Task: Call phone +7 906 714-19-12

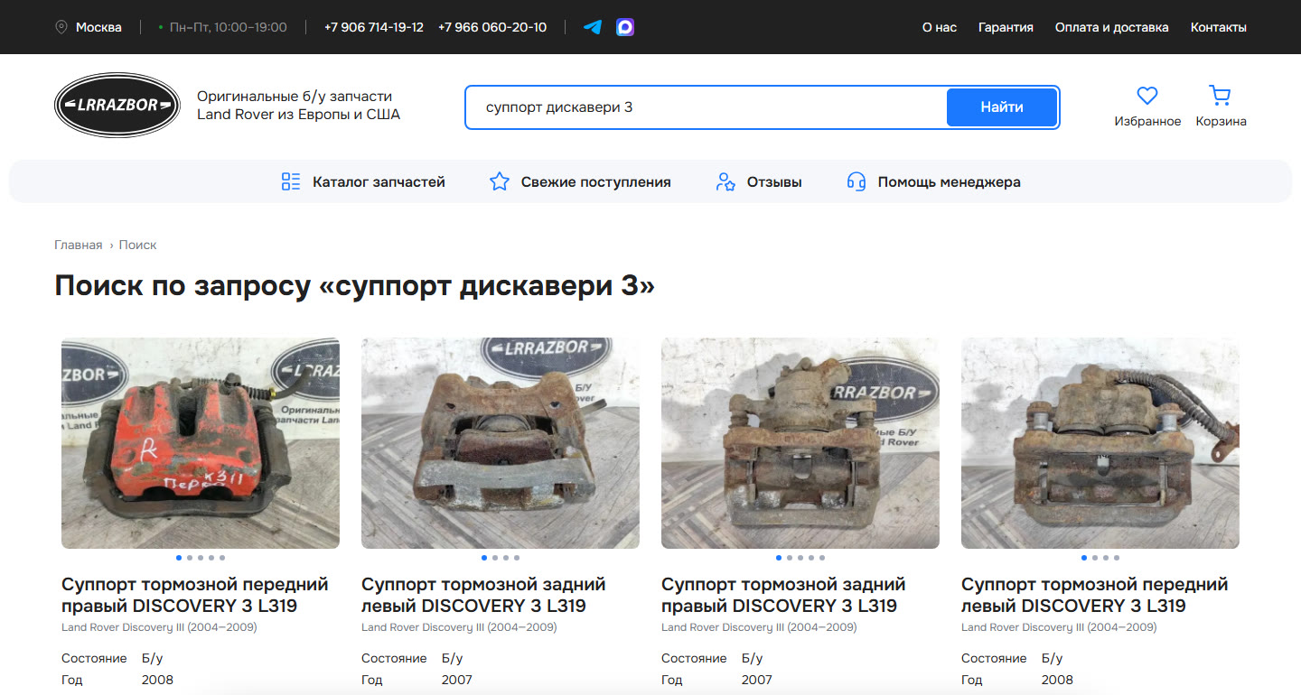Action: [x=374, y=27]
